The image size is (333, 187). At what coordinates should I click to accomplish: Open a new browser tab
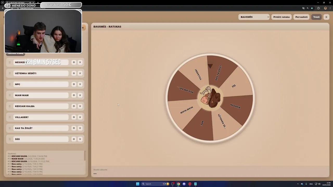(x=38, y=3)
